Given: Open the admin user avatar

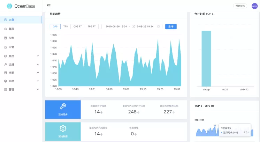Looking at the screenshot, I should pos(254,6).
